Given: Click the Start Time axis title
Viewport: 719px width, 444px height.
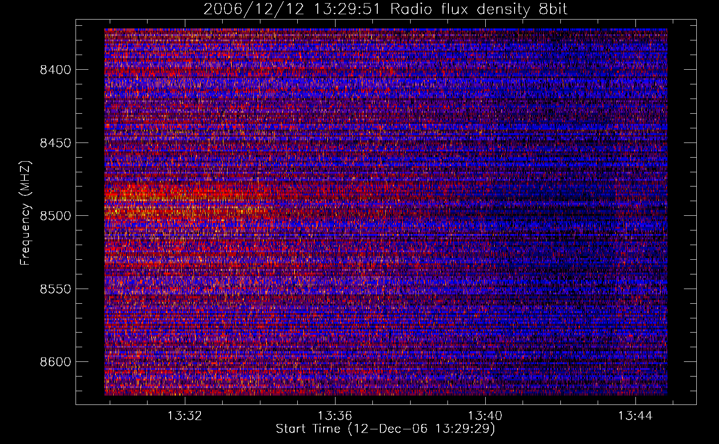Looking at the screenshot, I should pos(385,429).
